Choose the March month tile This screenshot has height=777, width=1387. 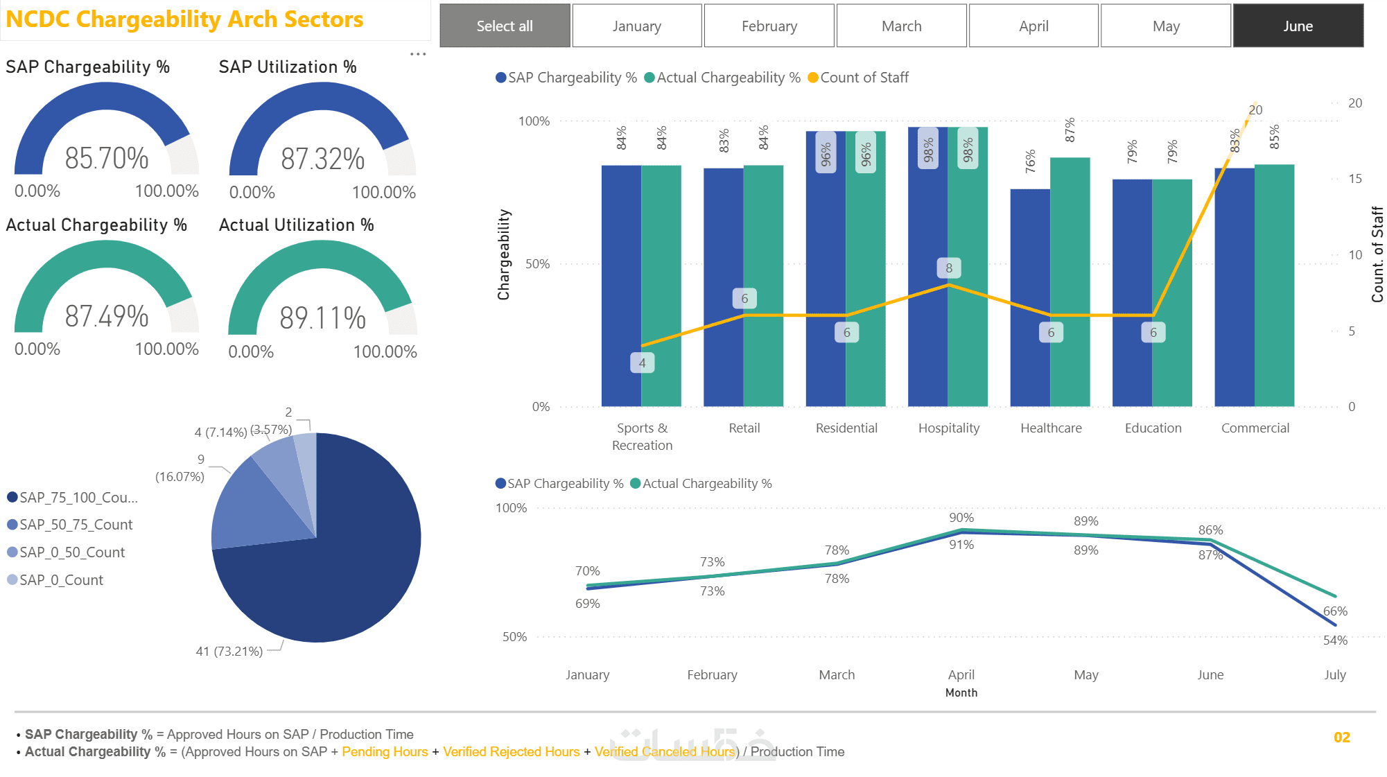(901, 26)
